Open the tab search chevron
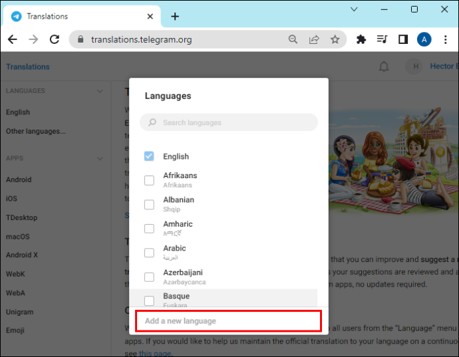The height and width of the screenshot is (357, 459). click(x=354, y=9)
